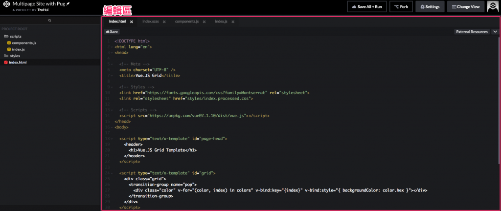The width and height of the screenshot is (501, 211).
Task: Open project Settings
Action: click(430, 6)
